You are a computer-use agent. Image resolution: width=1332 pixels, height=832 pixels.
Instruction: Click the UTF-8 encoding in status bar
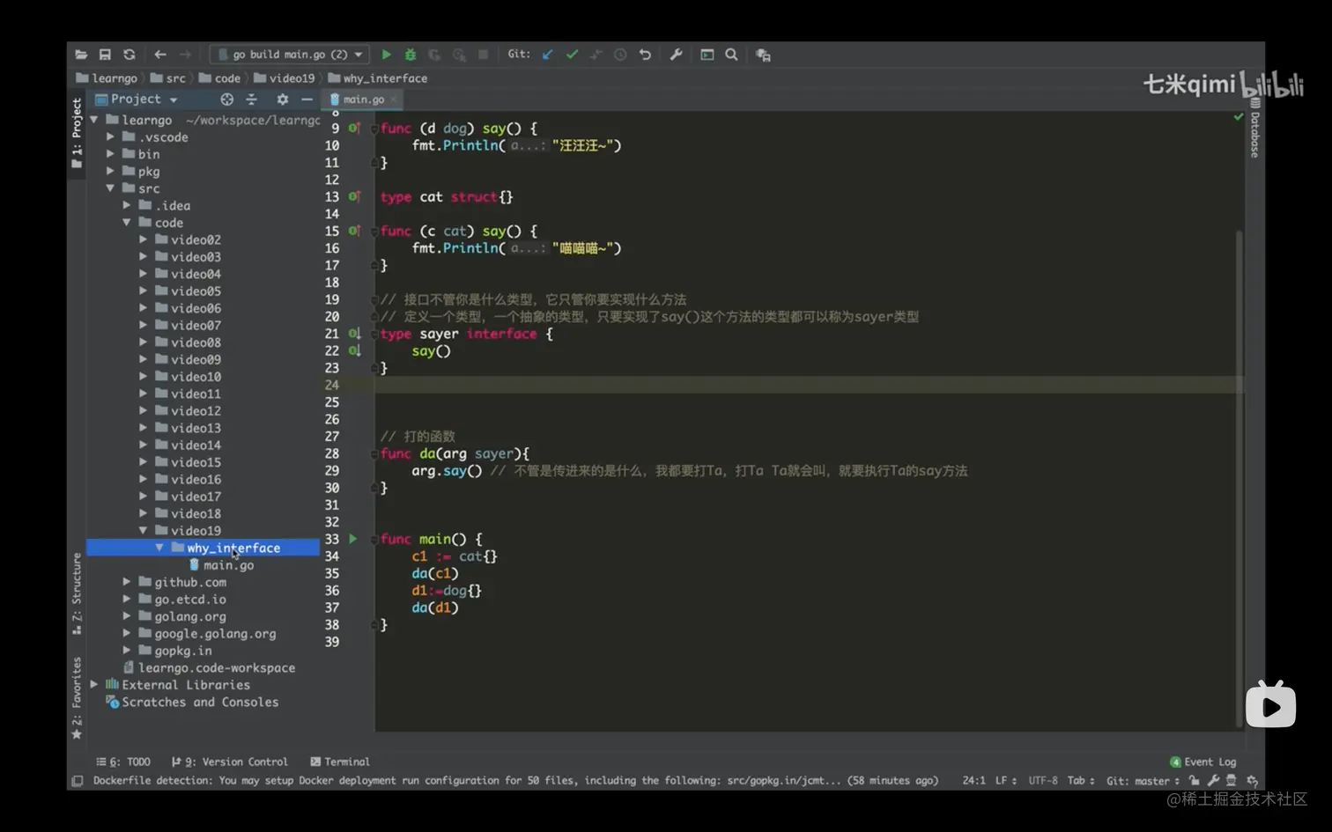pyautogui.click(x=1043, y=781)
